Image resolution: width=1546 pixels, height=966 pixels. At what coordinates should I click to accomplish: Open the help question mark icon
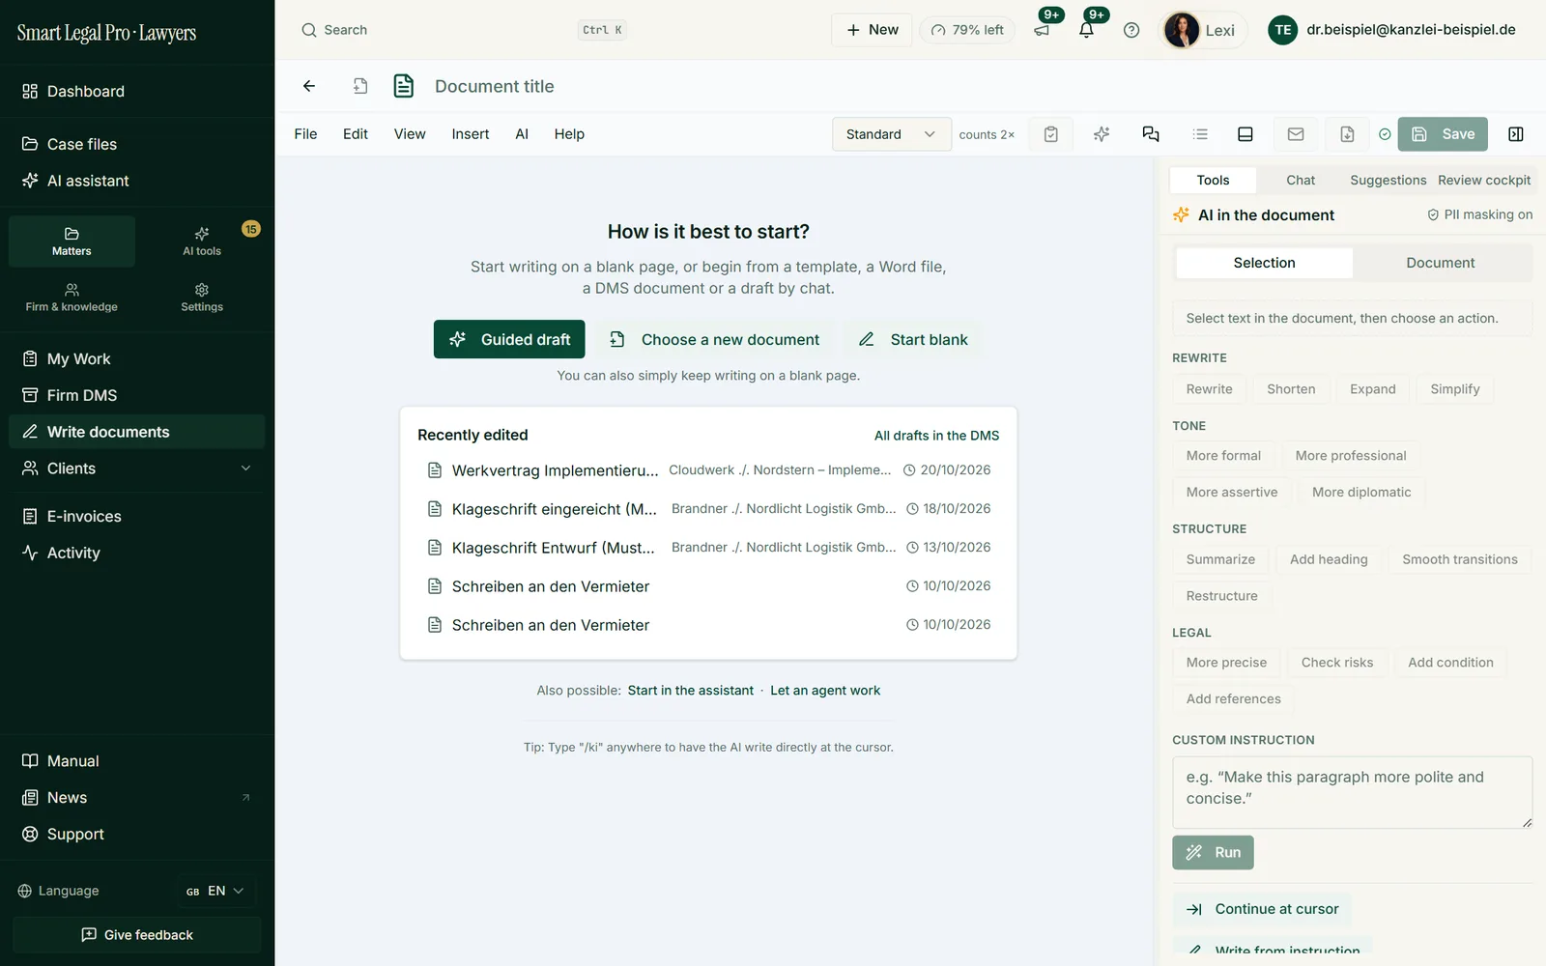(1131, 30)
